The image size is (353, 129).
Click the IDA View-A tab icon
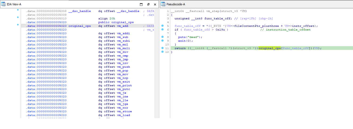tap(4, 4)
